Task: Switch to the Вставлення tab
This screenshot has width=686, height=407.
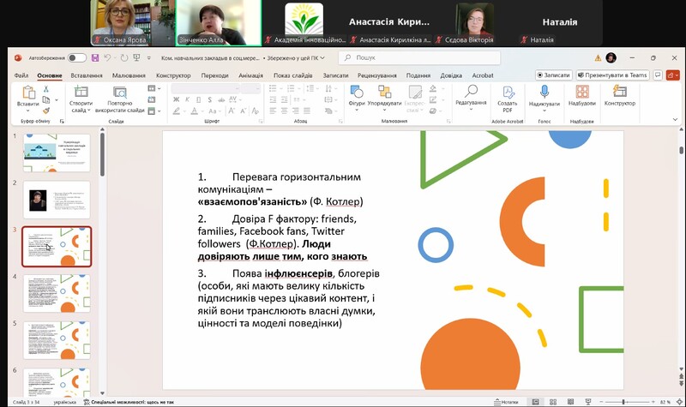Action: pos(87,75)
